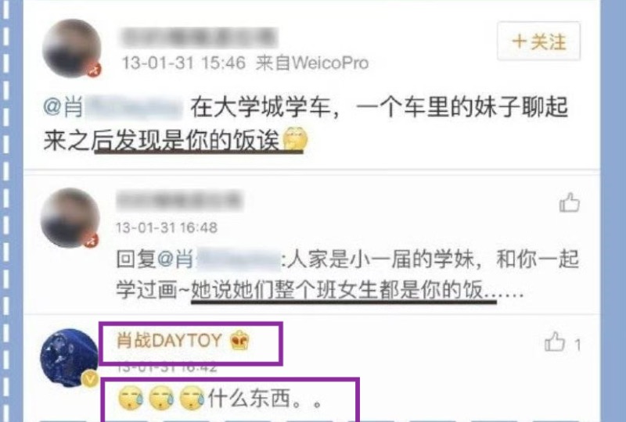Open the 肖战DAYTOY username link
This screenshot has height=422, width=626.
[169, 341]
